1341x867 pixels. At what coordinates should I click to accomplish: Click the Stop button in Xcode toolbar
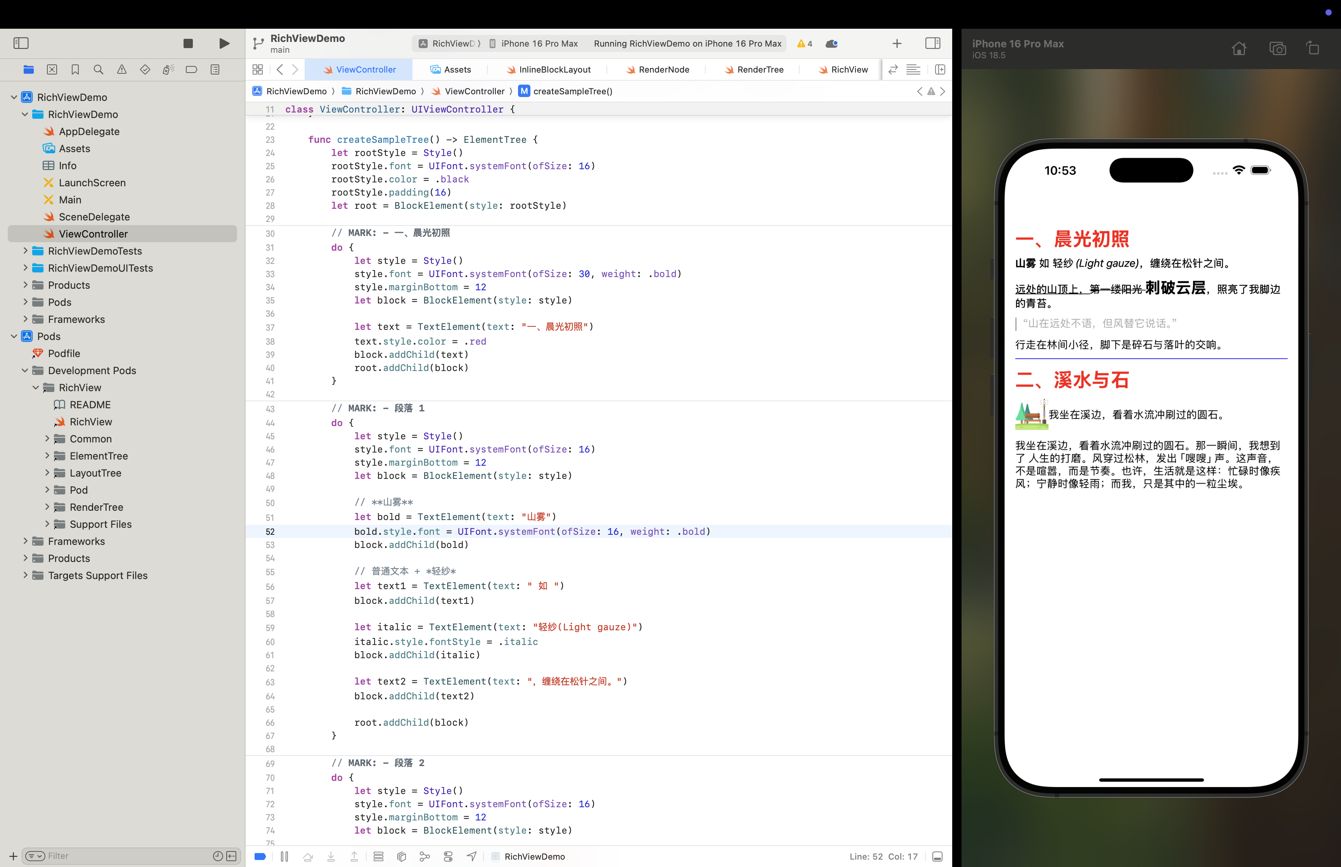tap(188, 43)
